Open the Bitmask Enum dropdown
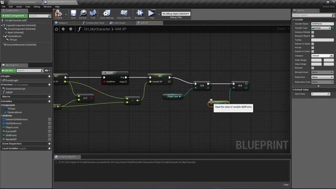 click(322, 72)
